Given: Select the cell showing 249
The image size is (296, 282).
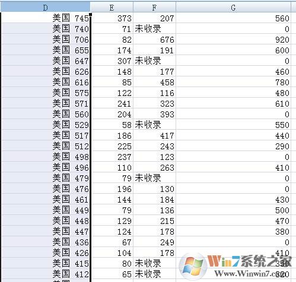Looking at the screenshot, I should click(154, 242).
